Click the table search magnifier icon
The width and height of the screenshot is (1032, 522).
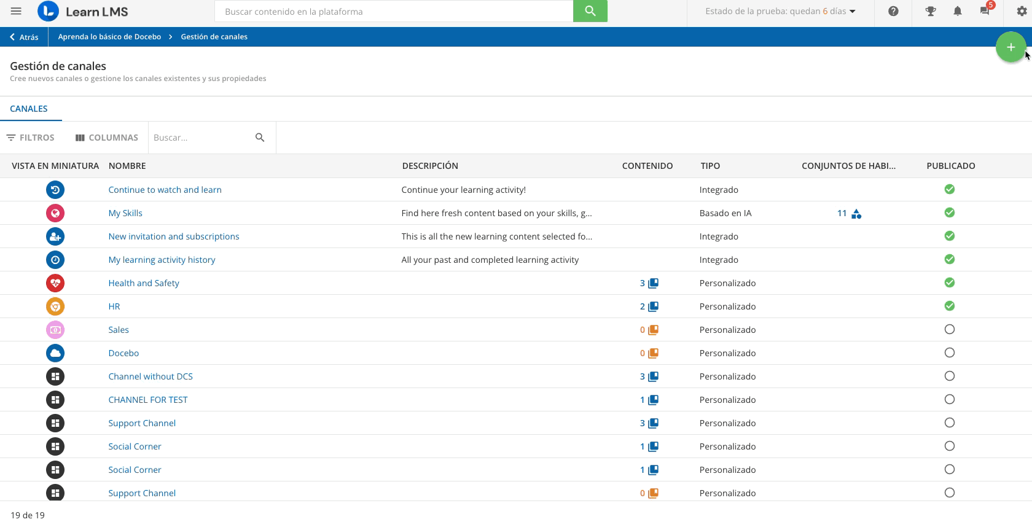point(260,138)
